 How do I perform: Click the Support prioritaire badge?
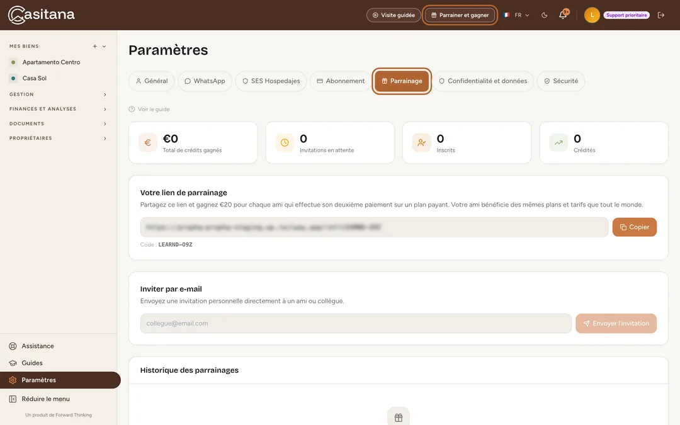(x=626, y=15)
